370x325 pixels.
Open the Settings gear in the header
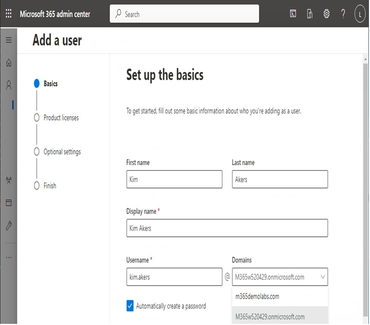click(x=327, y=13)
